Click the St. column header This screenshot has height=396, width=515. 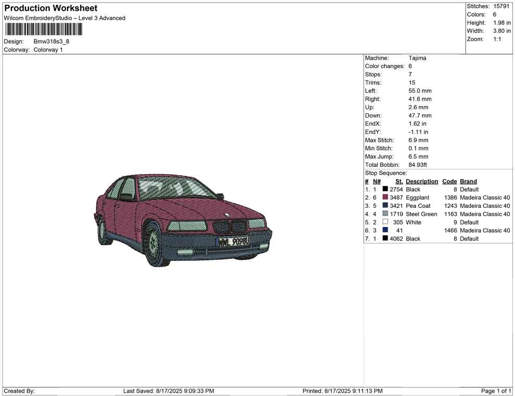point(399,181)
